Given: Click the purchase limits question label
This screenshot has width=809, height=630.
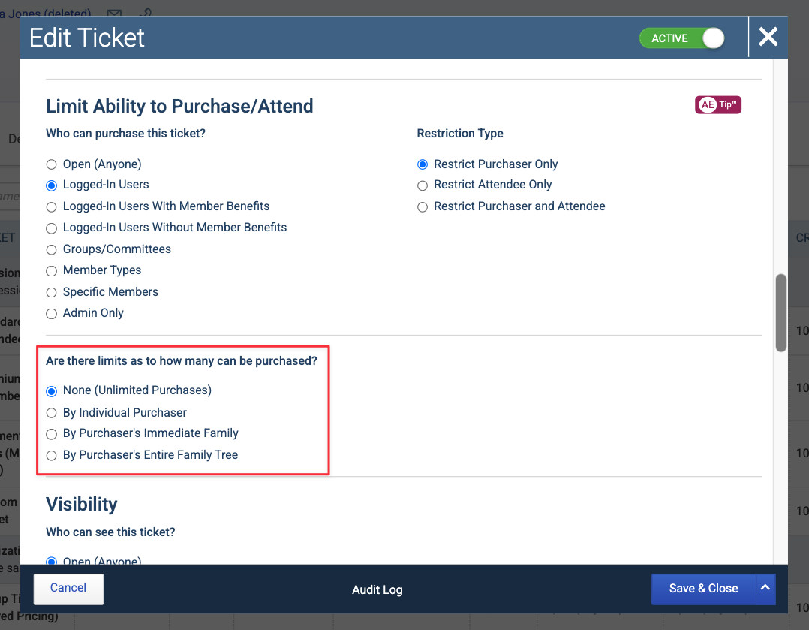Looking at the screenshot, I should click(182, 361).
